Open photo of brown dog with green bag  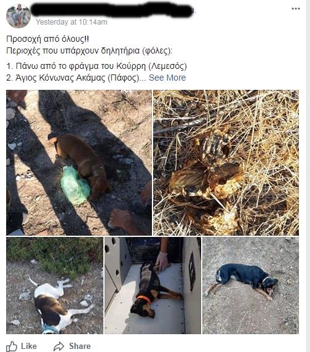pos(79,162)
